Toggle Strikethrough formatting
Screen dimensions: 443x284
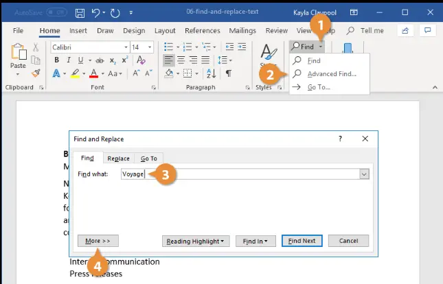(x=100, y=60)
